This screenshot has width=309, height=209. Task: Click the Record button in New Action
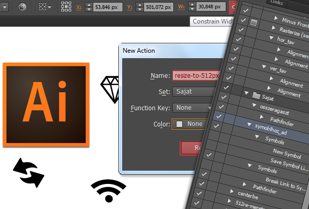[191, 148]
